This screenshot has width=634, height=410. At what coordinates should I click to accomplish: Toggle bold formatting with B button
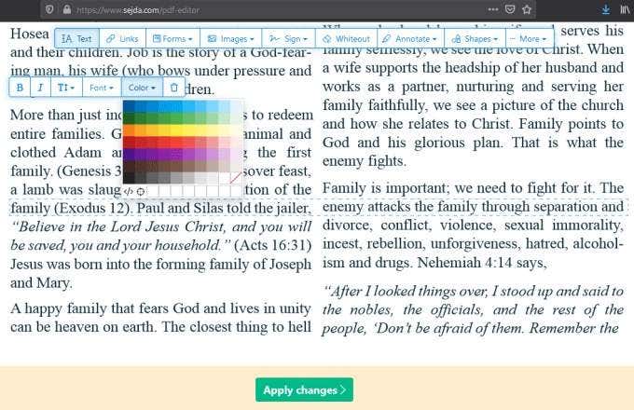click(20, 88)
